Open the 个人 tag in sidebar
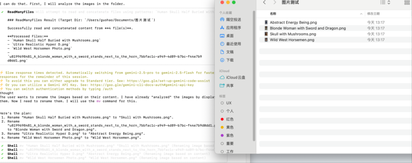The image size is (412, 163). (x=230, y=111)
